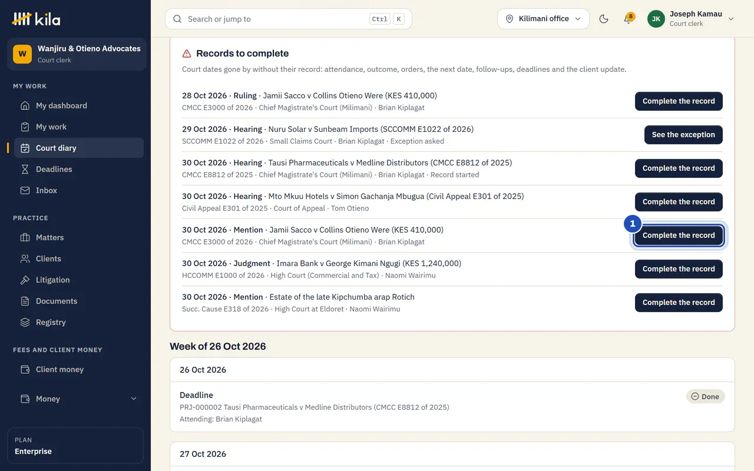This screenshot has height=471, width=754.
Task: Open the Kilimani office dropdown
Action: click(543, 19)
